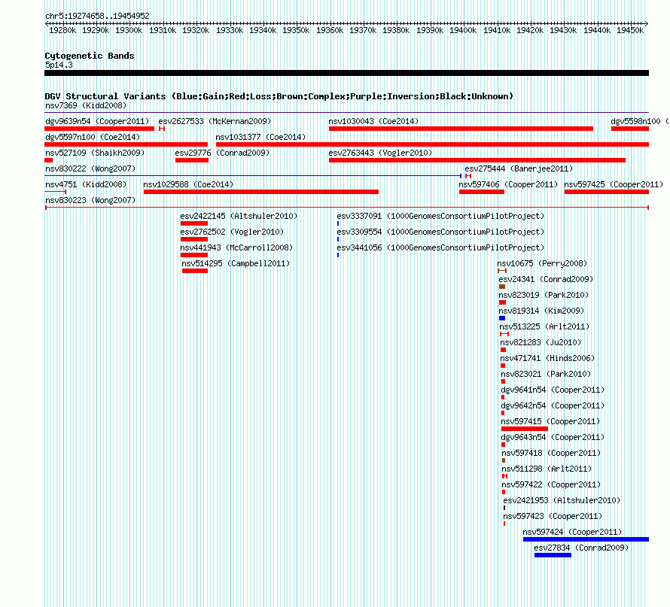Screen dimensions: 670x607
Task: Open the nsv10675 (Perry2008) label
Action: point(542,263)
